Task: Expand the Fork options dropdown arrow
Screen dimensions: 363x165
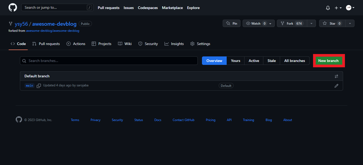Action: pos(311,23)
